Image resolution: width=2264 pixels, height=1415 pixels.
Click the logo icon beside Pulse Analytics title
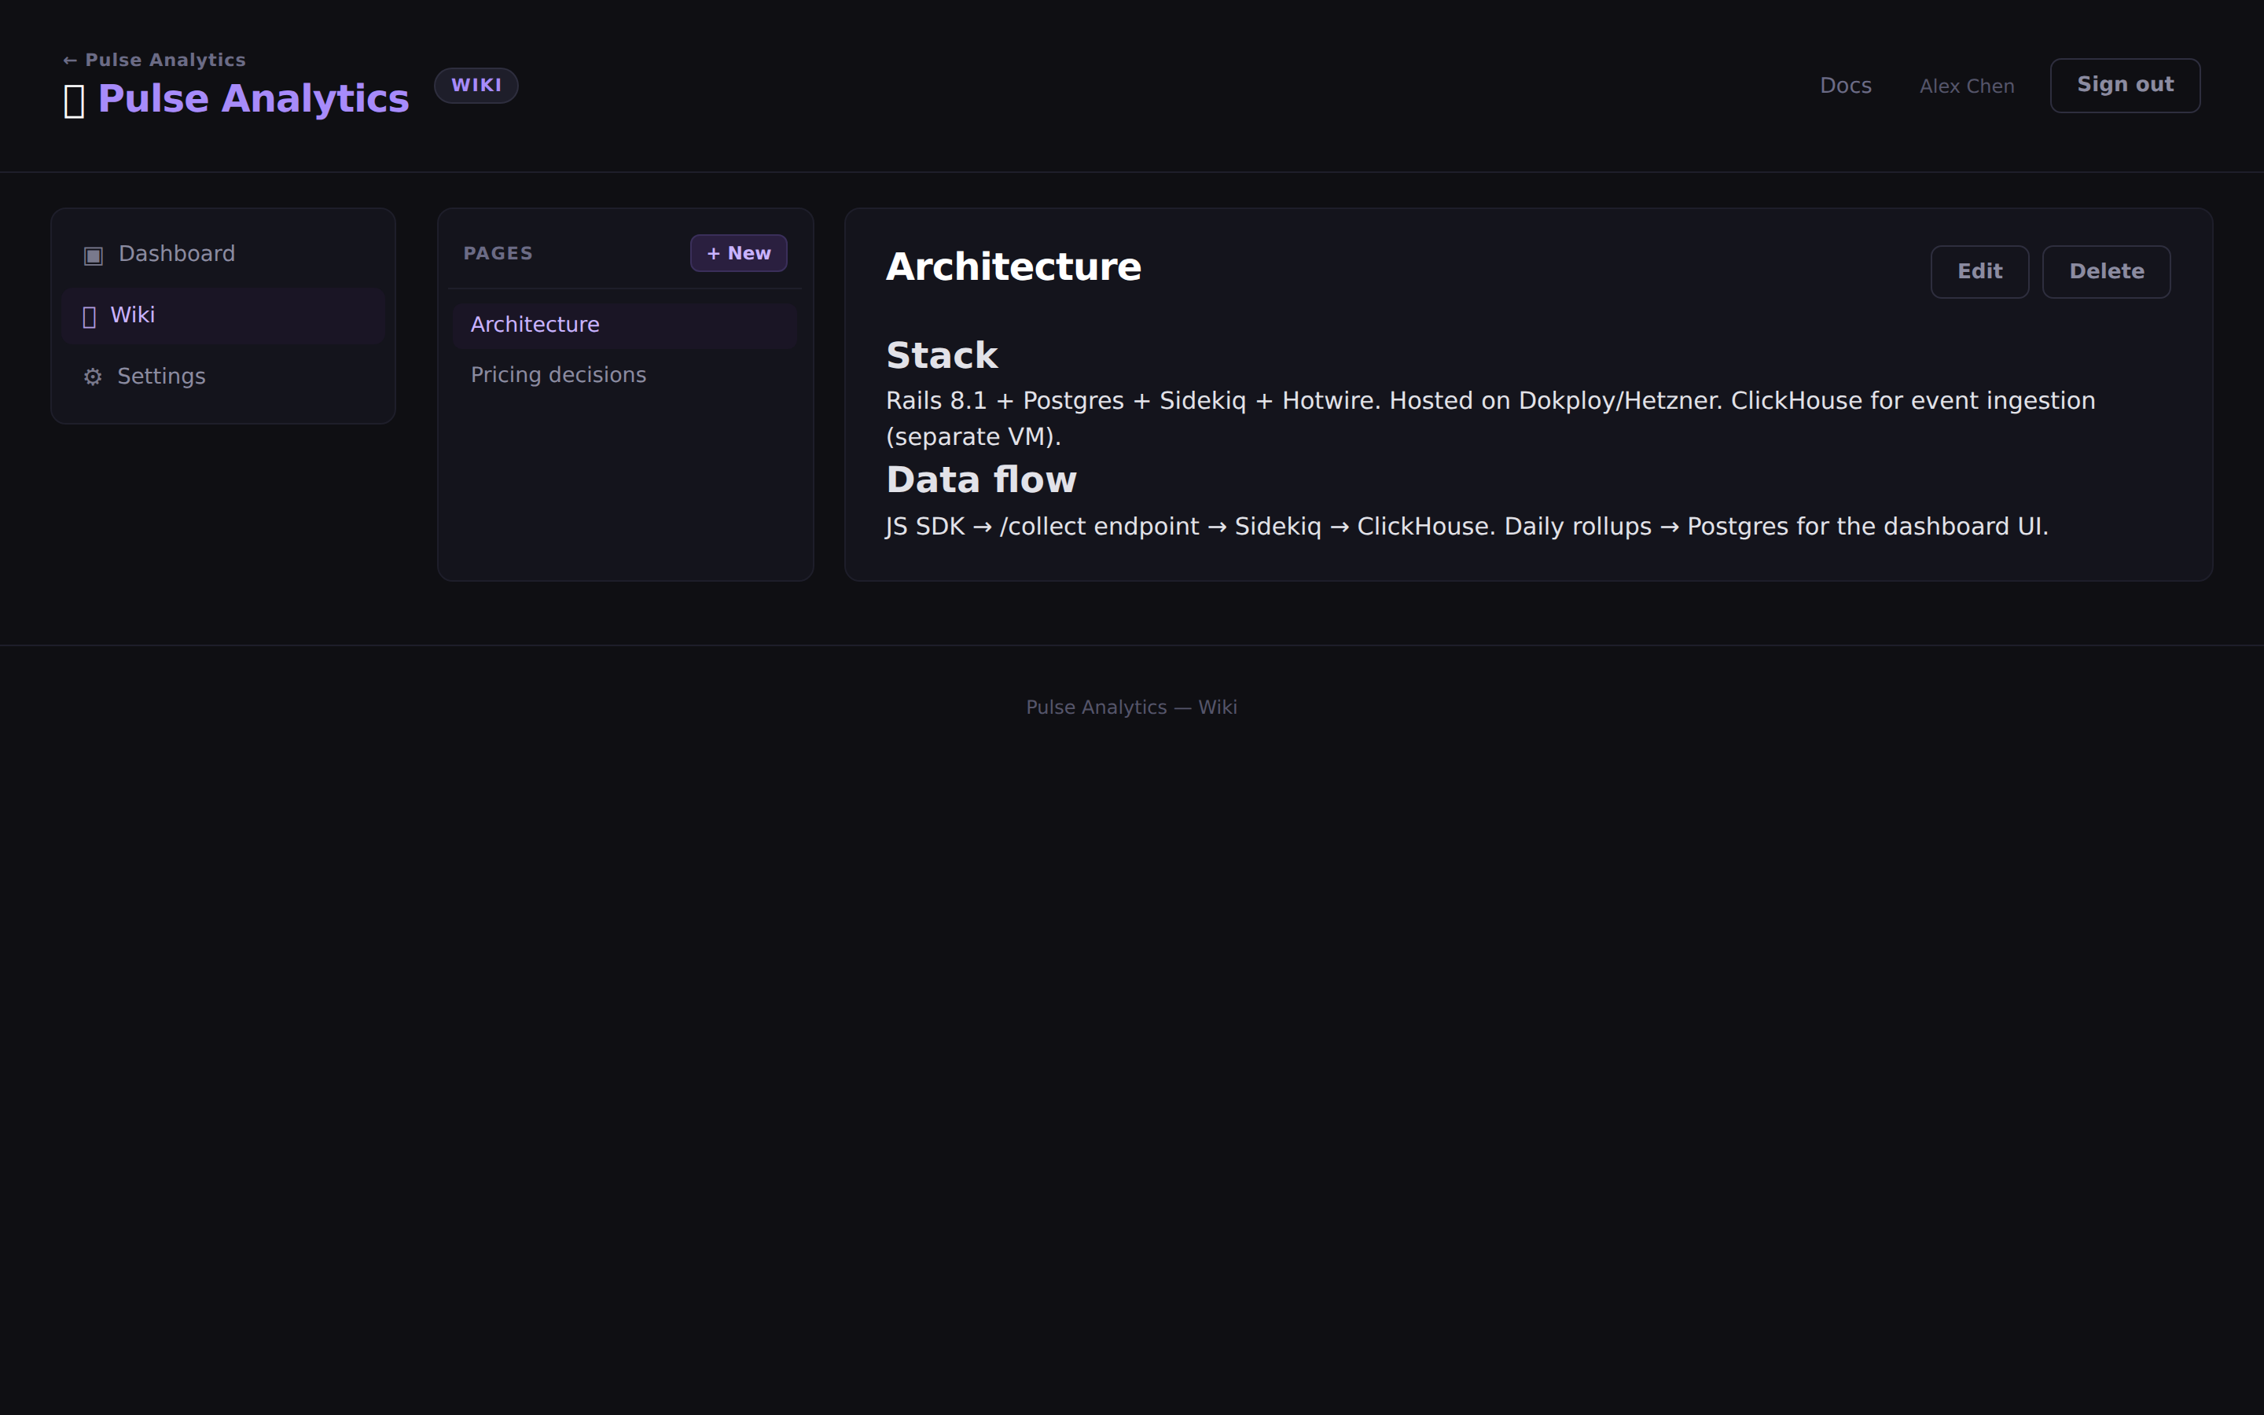point(74,100)
